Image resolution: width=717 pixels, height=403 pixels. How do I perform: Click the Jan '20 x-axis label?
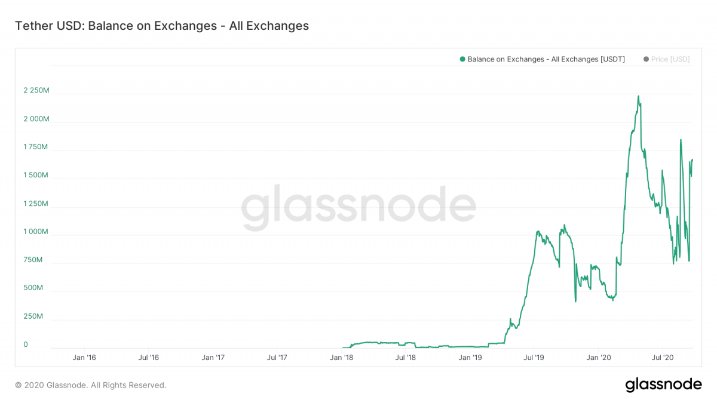pos(598,358)
